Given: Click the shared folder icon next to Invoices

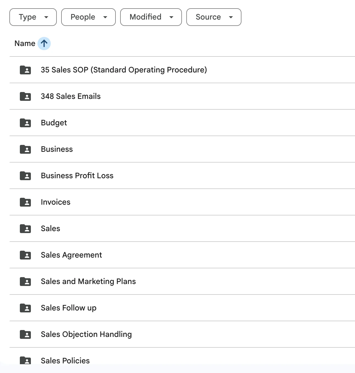Looking at the screenshot, I should [25, 202].
